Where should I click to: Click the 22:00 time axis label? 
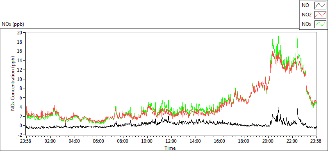point(292,141)
